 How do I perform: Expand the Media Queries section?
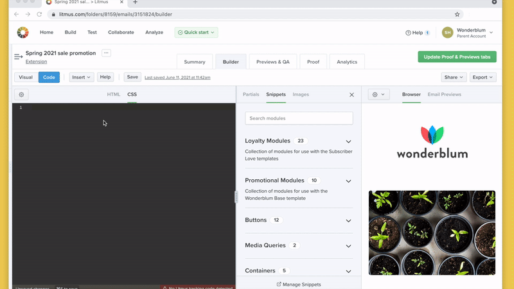tap(348, 246)
